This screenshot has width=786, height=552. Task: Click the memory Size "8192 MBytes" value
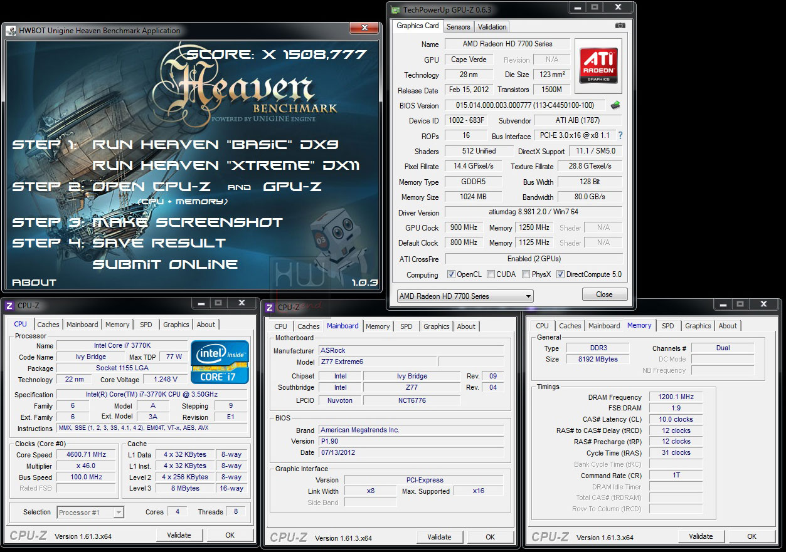(598, 359)
